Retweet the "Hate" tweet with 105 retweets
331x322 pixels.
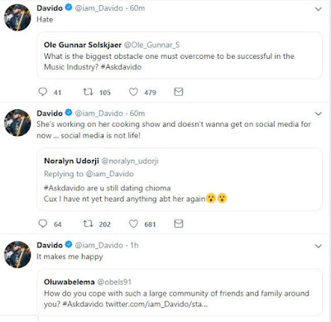point(88,92)
